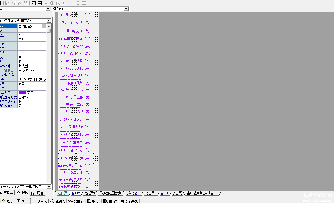Click the vertical alignment value 居中
The width and height of the screenshot is (334, 204).
pyautogui.click(x=32, y=106)
